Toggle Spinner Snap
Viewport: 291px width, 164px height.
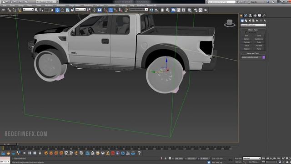[x=120, y=10]
